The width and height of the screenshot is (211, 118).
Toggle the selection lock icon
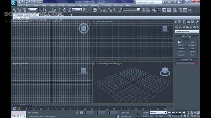pyautogui.click(x=77, y=113)
